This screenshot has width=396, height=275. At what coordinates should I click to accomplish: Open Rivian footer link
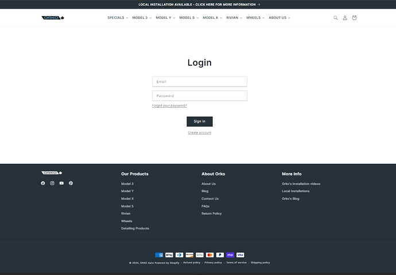126,214
